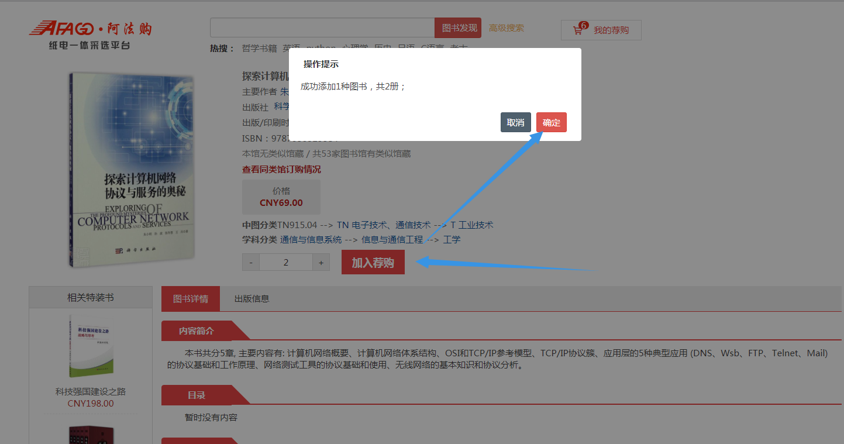Click the quantity input showing 2
This screenshot has width=844, height=444.
coord(286,263)
